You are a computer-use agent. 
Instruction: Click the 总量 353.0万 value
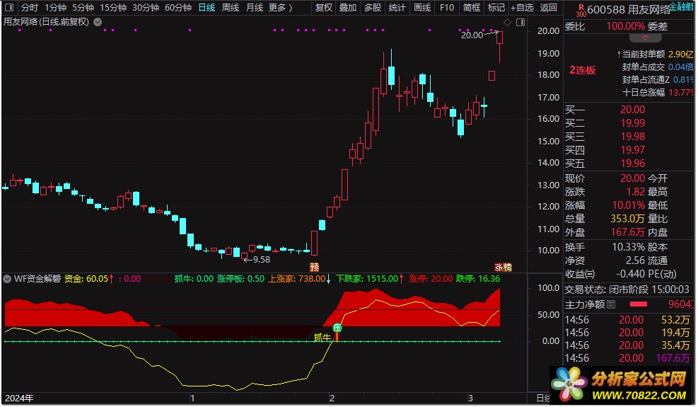[627, 219]
